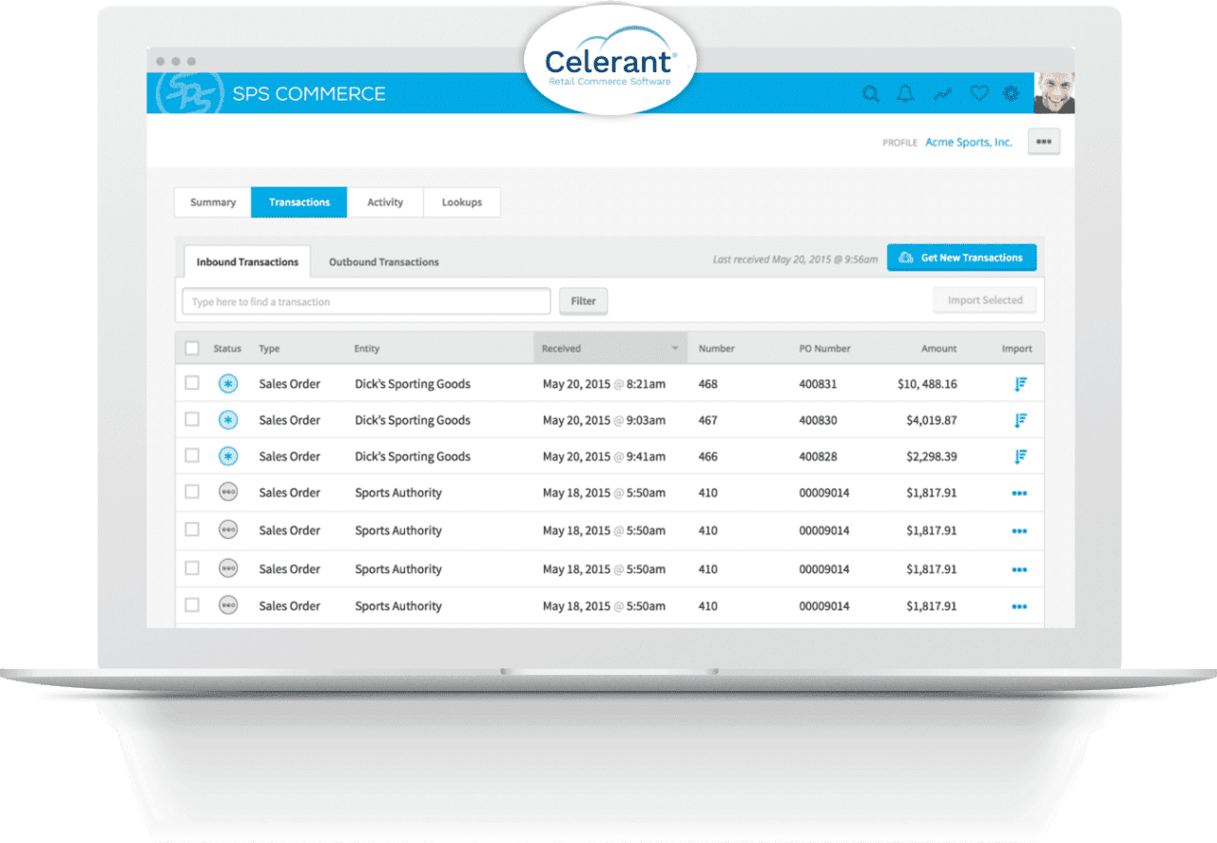Select the Inbound Transactions tab
1217x843 pixels.
click(247, 261)
